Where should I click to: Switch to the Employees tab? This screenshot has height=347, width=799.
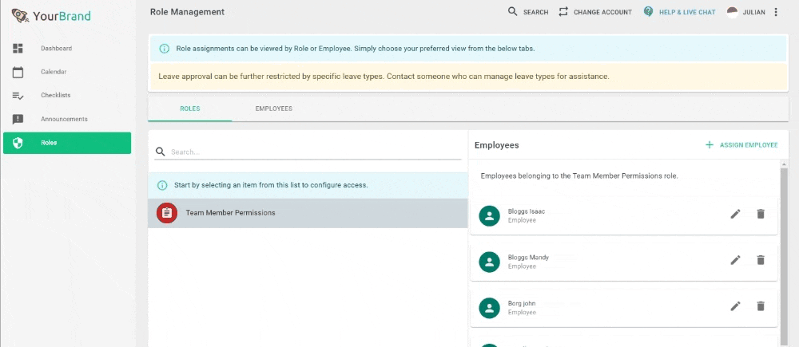point(273,108)
